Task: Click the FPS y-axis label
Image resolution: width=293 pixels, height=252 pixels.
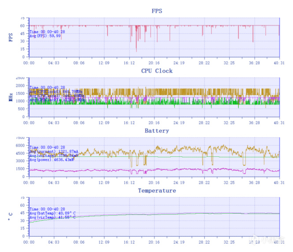Action: coord(11,37)
